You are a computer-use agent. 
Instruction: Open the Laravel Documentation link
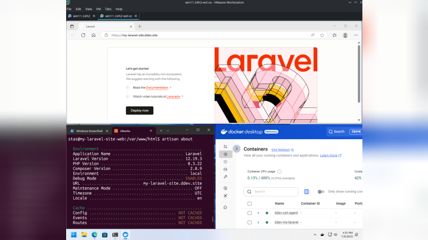(x=157, y=88)
